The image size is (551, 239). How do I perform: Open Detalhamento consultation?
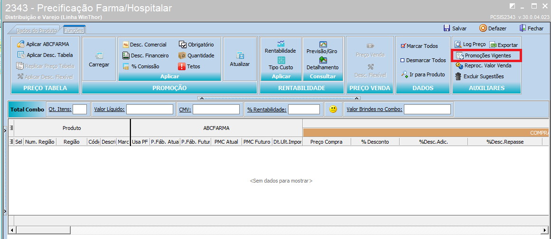[323, 64]
